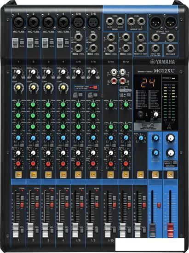Select the channel 7/8 XLR MIC input
Image resolution: width=189 pixels, height=253 pixels.
[93, 22]
